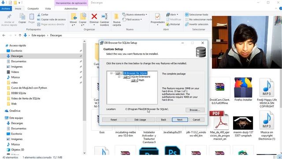The image size is (282, 159).
Task: Collapse the DB Browser for SQLite tree node
Action: [x=111, y=73]
